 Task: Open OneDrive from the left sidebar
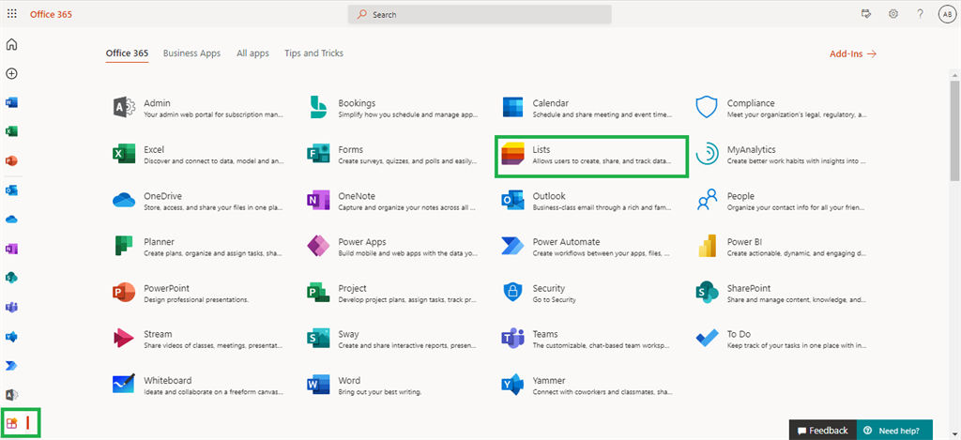tap(11, 220)
